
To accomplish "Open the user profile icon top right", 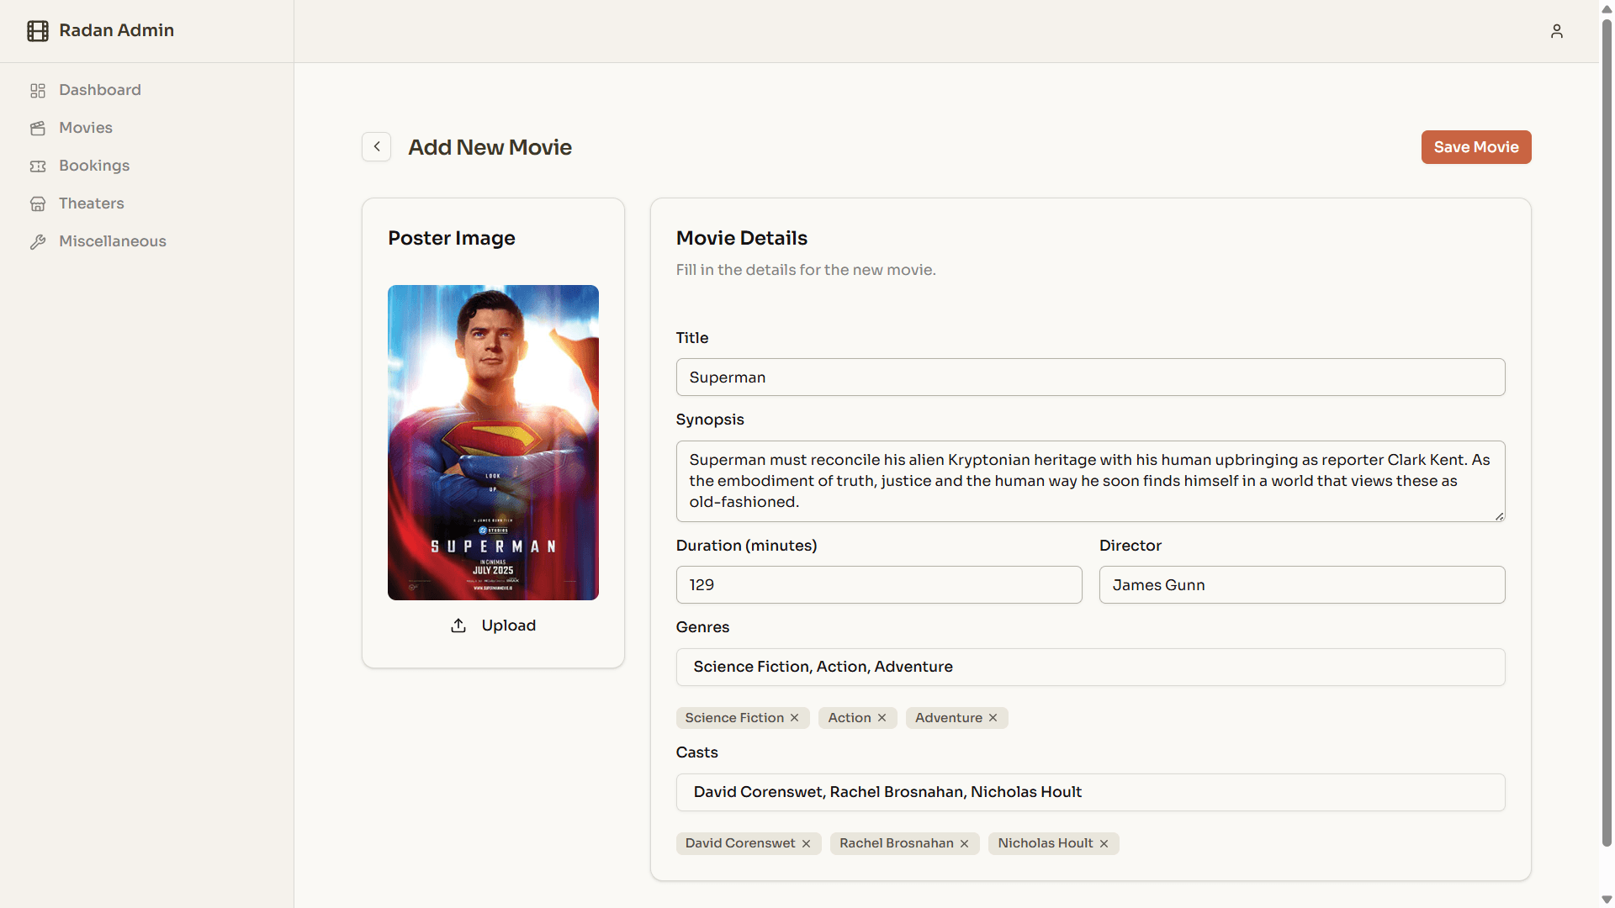I will pos(1557,31).
